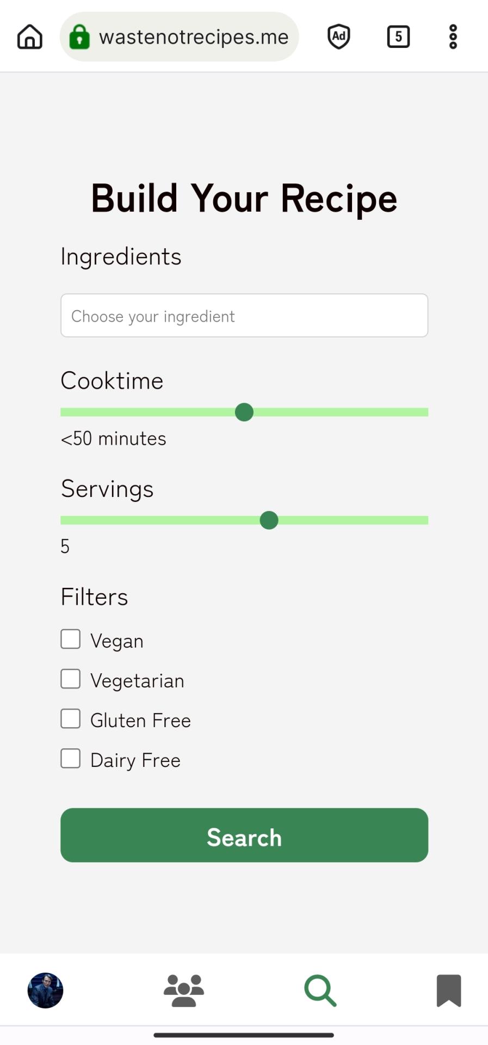
Task: Go to the community group tab
Action: tap(184, 990)
